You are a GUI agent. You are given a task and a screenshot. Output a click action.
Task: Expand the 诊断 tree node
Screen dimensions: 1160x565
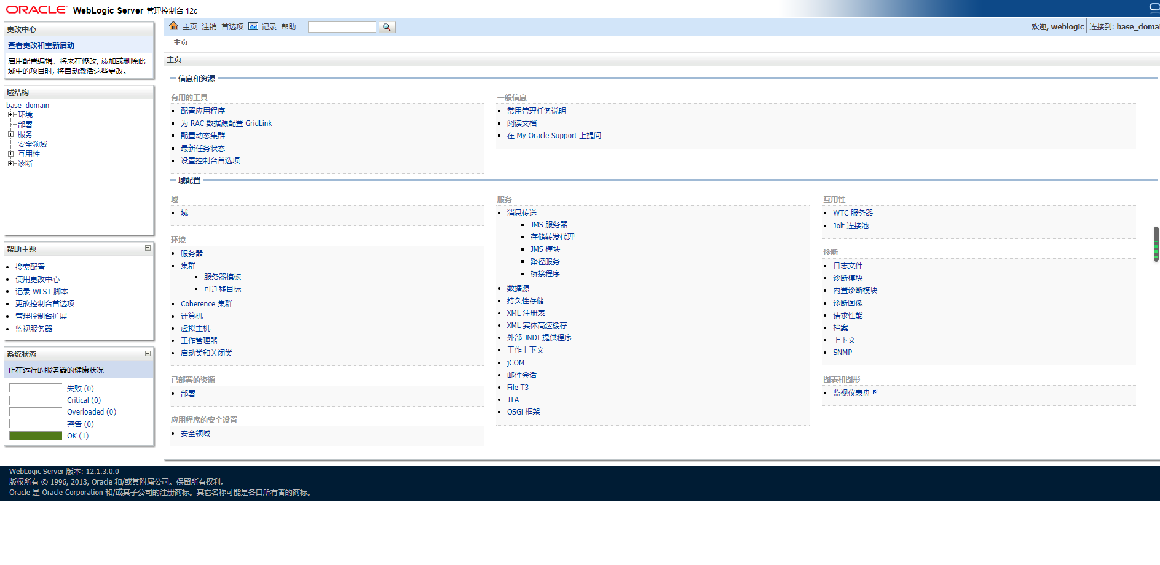tap(10, 164)
